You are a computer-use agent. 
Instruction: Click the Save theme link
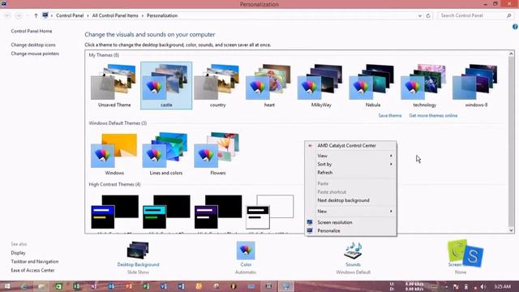390,115
